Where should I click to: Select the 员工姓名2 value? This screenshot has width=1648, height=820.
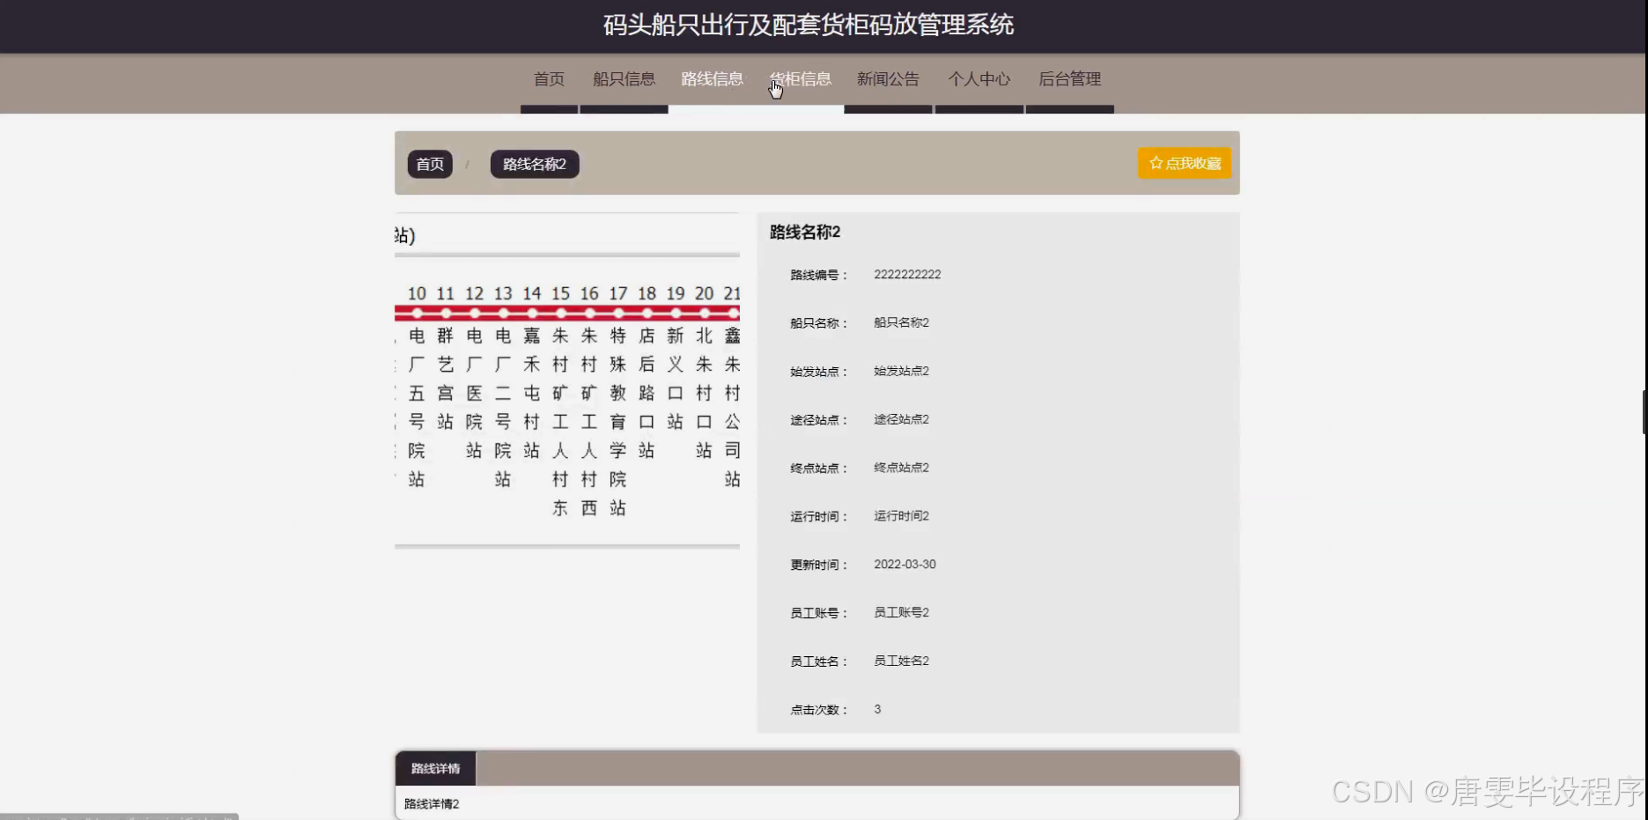coord(901,661)
